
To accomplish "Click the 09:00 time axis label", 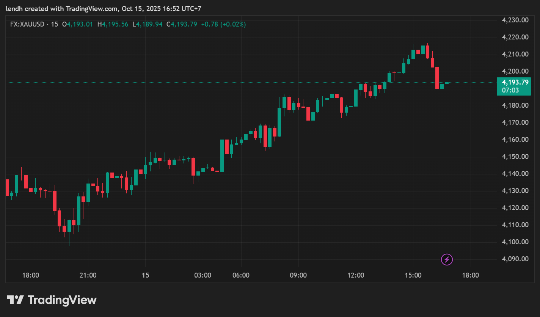I will pyautogui.click(x=298, y=275).
